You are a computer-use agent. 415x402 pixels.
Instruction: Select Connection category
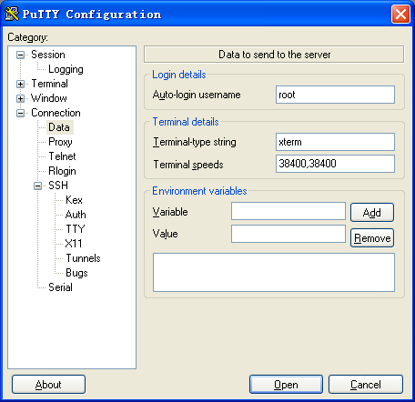coord(56,113)
